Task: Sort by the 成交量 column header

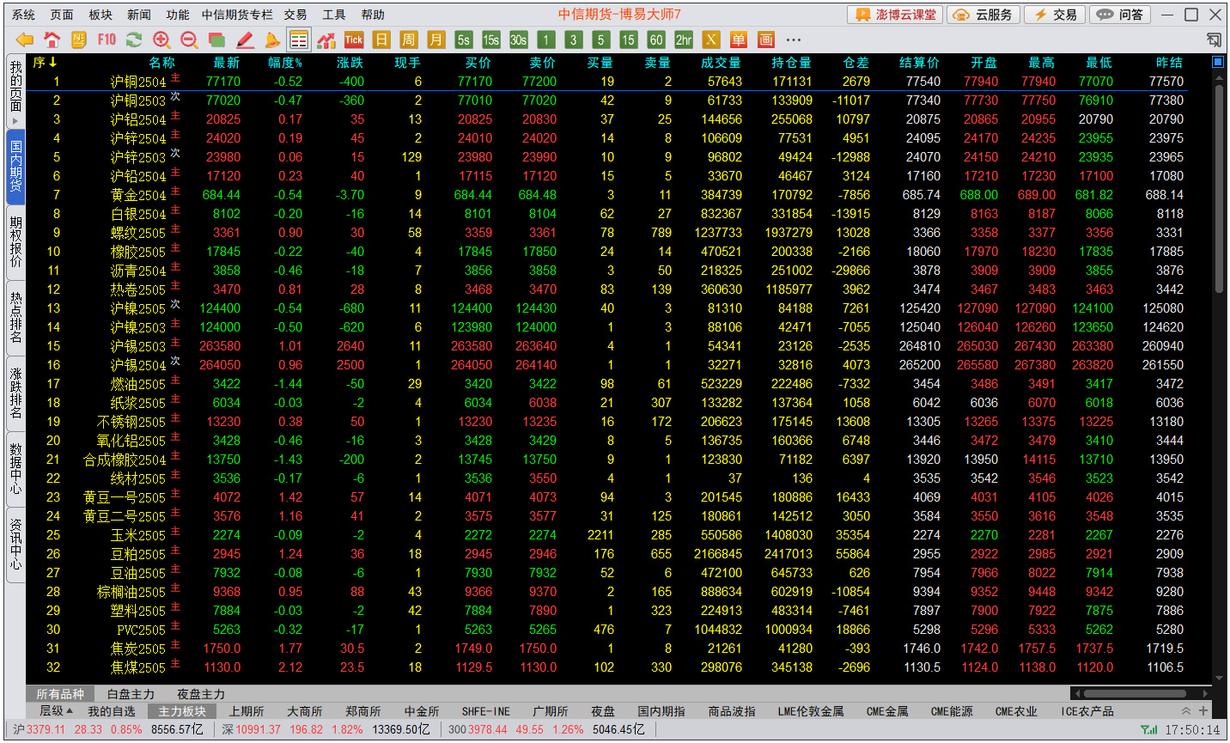Action: (x=721, y=63)
